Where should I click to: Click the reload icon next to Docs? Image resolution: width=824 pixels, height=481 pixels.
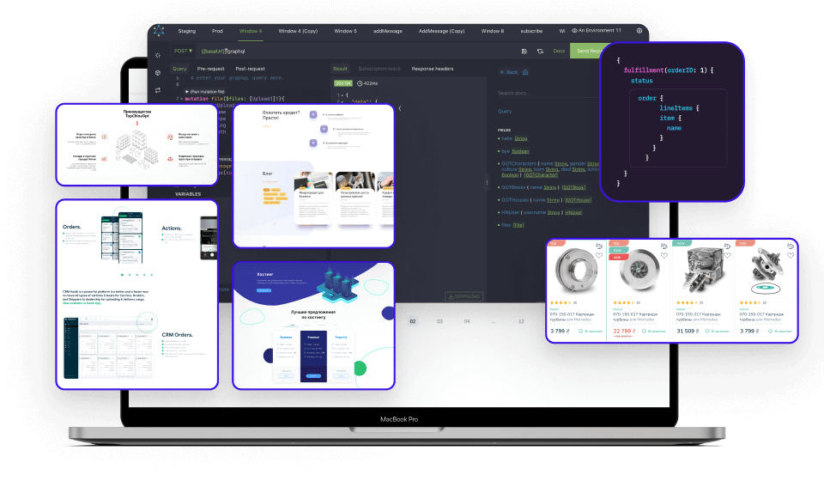(x=540, y=52)
